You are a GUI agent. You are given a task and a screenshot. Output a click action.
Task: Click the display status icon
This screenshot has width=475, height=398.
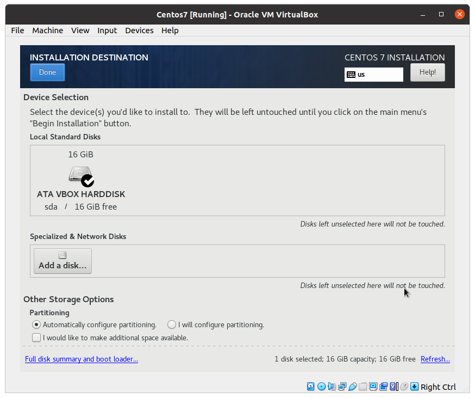click(373, 386)
